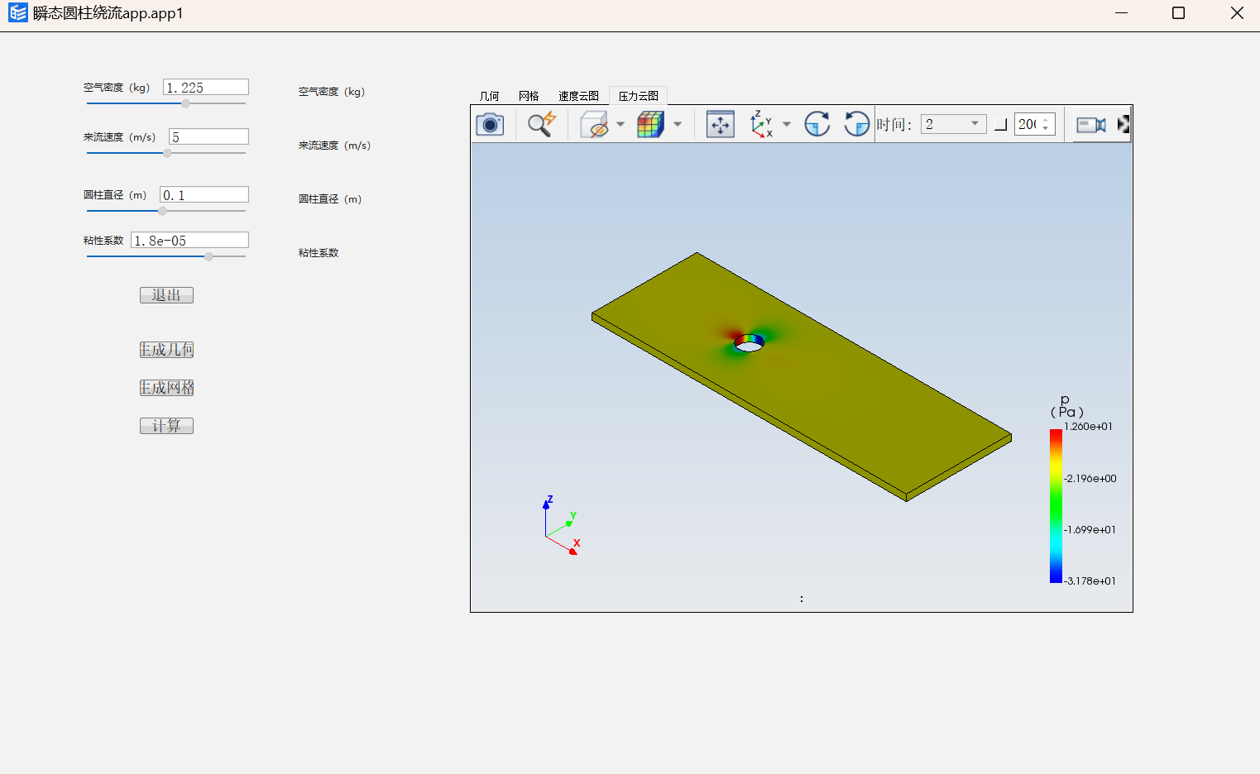Image resolution: width=1260 pixels, height=774 pixels.
Task: Click the 粘性系数 slider handle
Action: [208, 256]
